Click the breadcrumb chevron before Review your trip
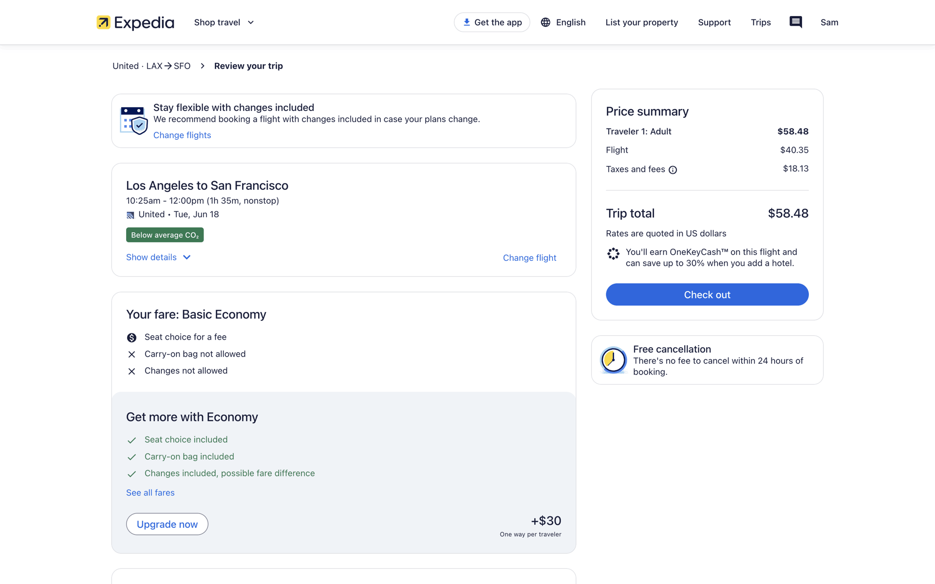 click(x=203, y=66)
